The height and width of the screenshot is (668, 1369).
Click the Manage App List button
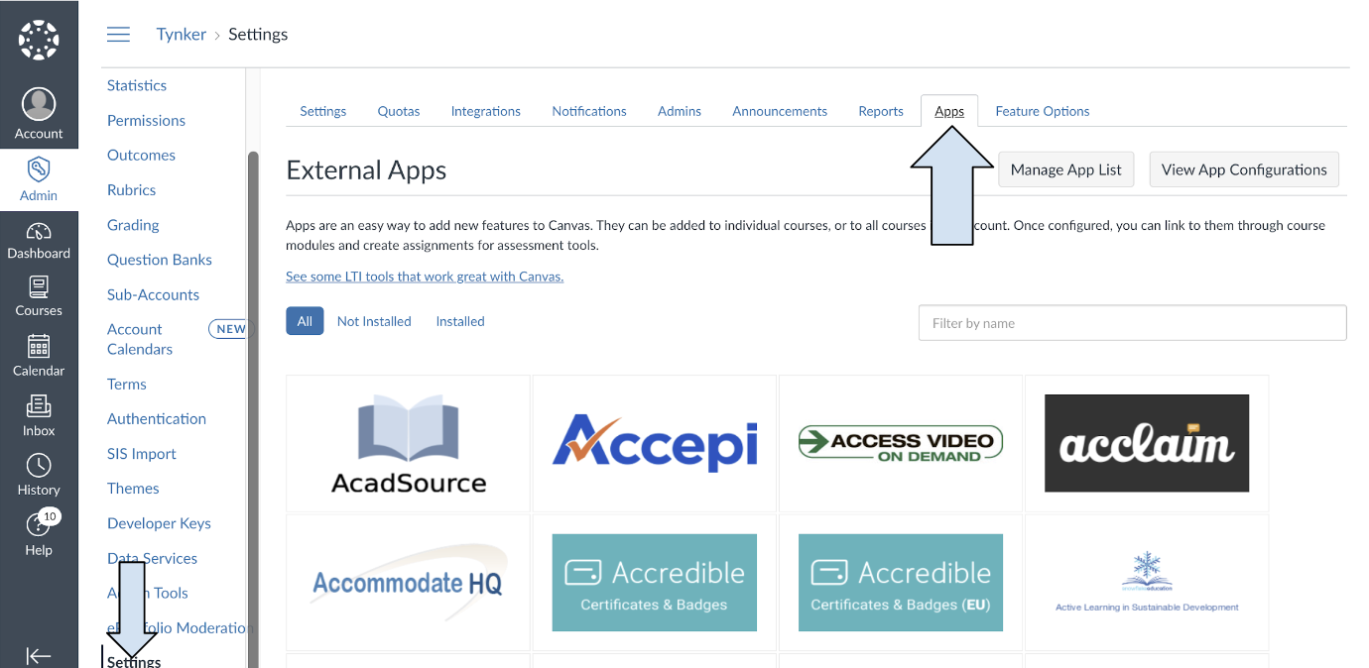[1066, 169]
